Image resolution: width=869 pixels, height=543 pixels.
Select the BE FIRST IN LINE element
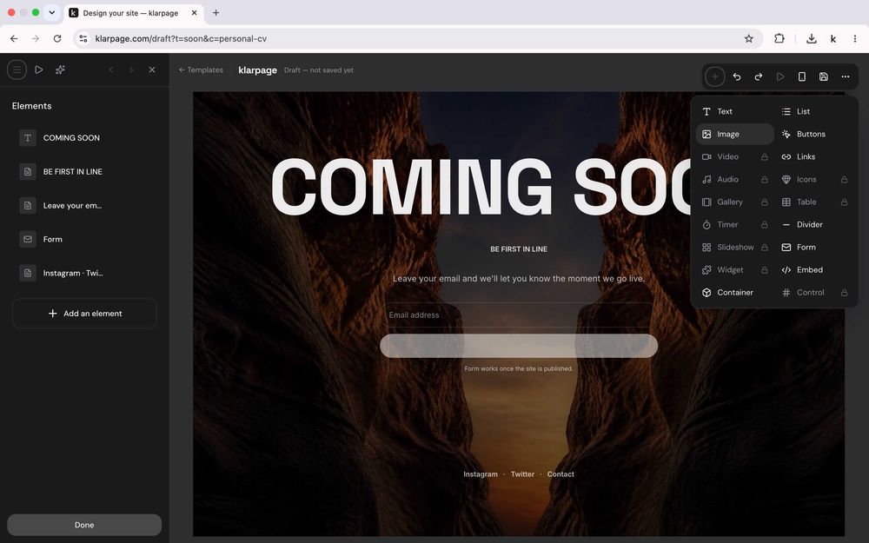coord(84,172)
